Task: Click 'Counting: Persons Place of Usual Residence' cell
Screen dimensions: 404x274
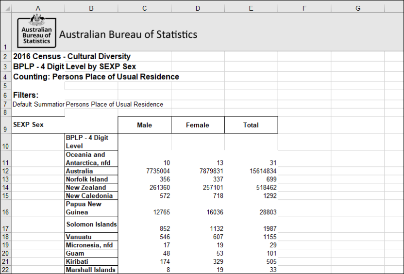Action: tap(96, 77)
